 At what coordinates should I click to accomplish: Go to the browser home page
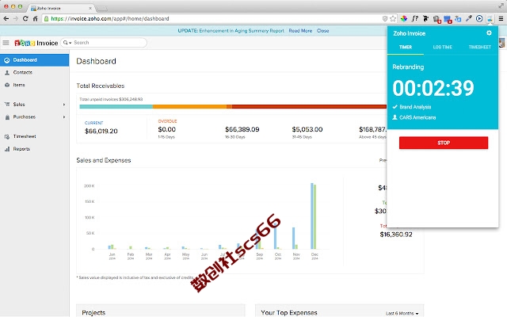(35, 19)
